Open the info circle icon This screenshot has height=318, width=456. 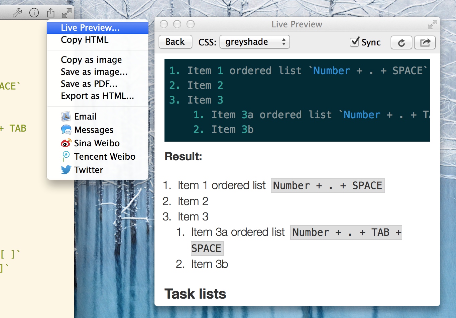click(x=34, y=13)
